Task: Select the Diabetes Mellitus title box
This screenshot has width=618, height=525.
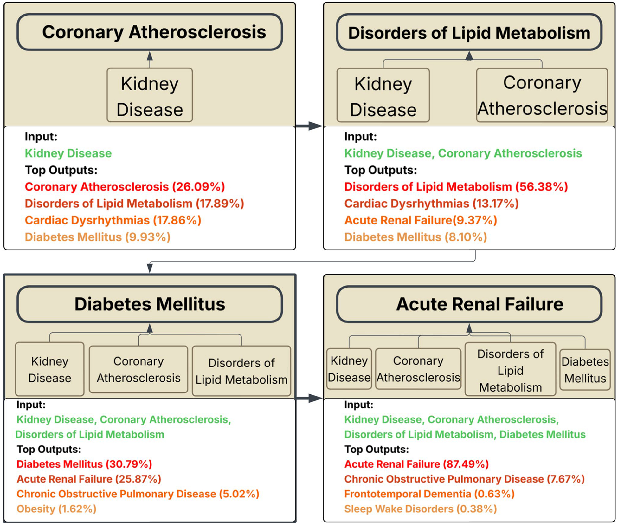Action: coord(150,304)
